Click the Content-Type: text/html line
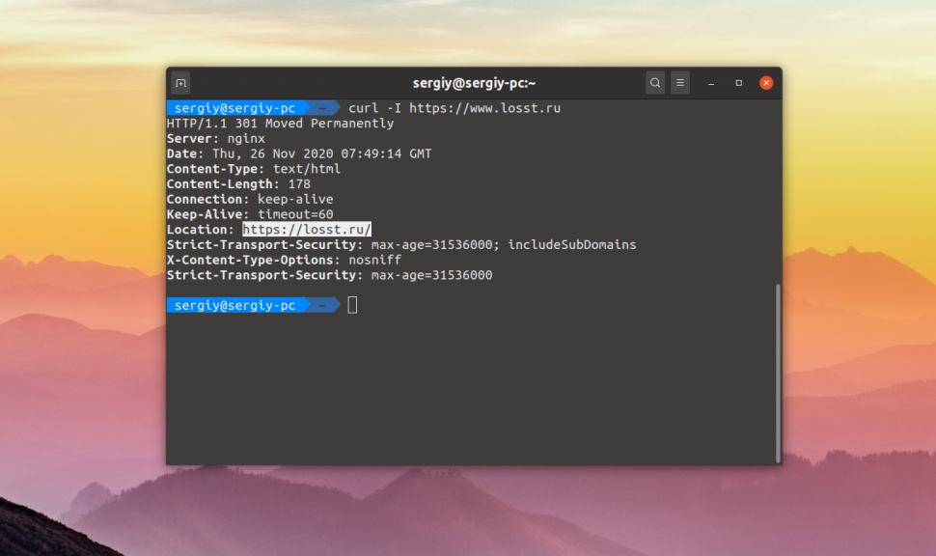Viewport: 936px width, 556px height. [x=254, y=169]
